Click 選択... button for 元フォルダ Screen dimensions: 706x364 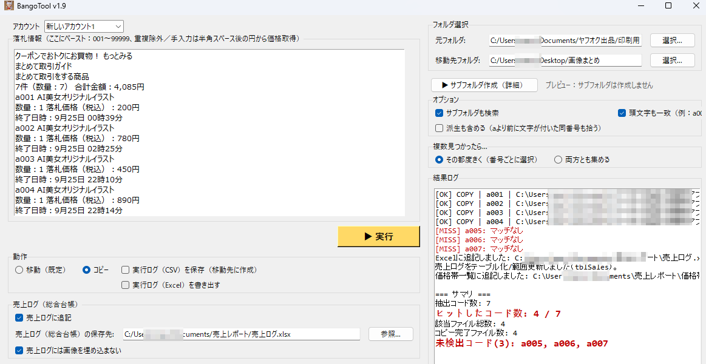point(672,41)
